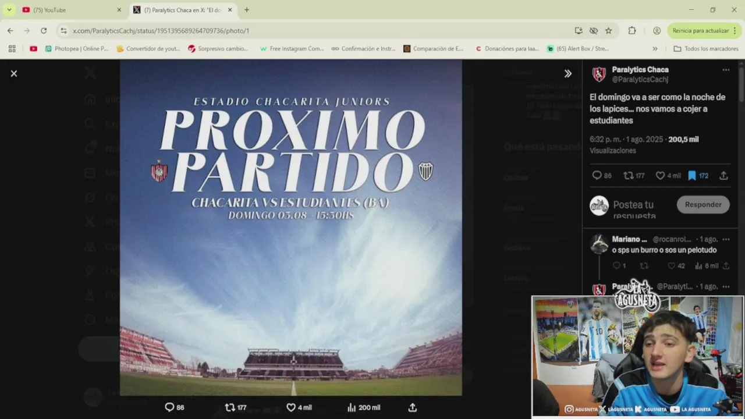Click the Responder button
The height and width of the screenshot is (419, 745).
703,204
